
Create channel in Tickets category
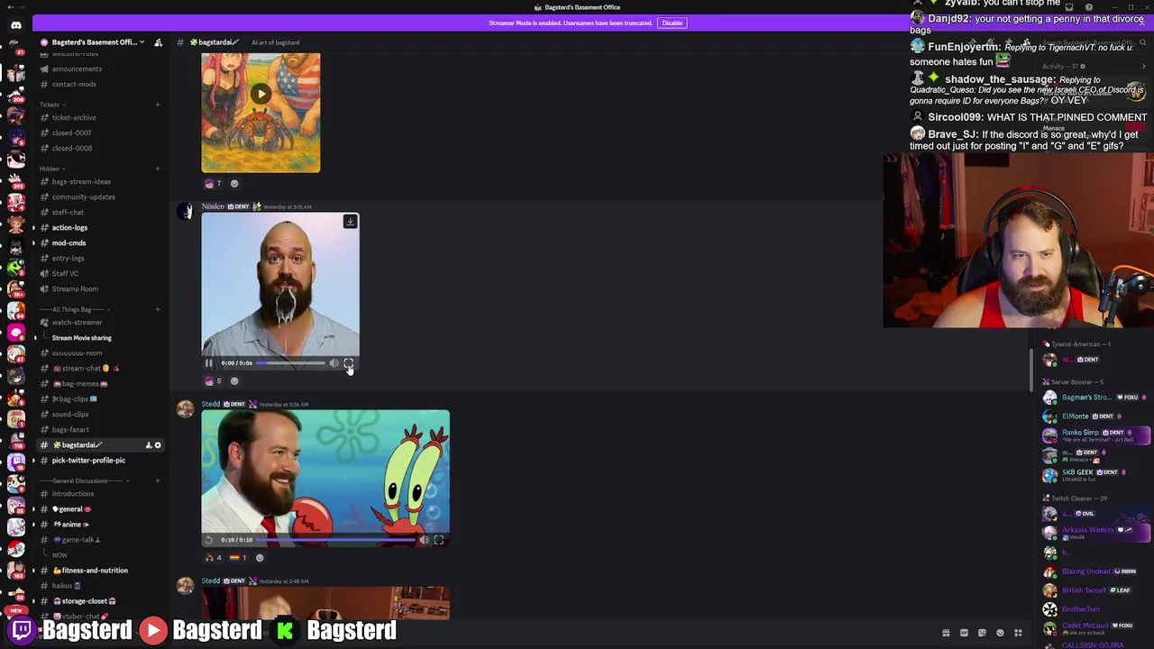pyautogui.click(x=157, y=105)
